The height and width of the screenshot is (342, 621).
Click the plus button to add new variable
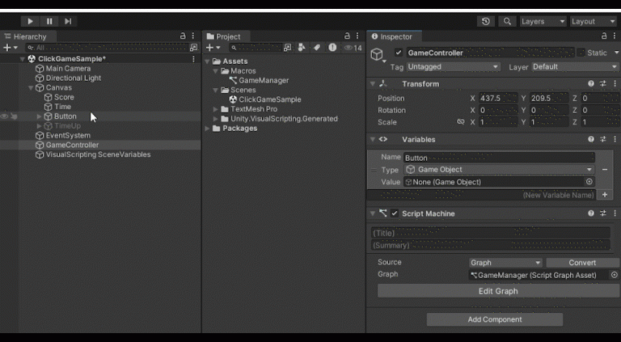pos(605,195)
